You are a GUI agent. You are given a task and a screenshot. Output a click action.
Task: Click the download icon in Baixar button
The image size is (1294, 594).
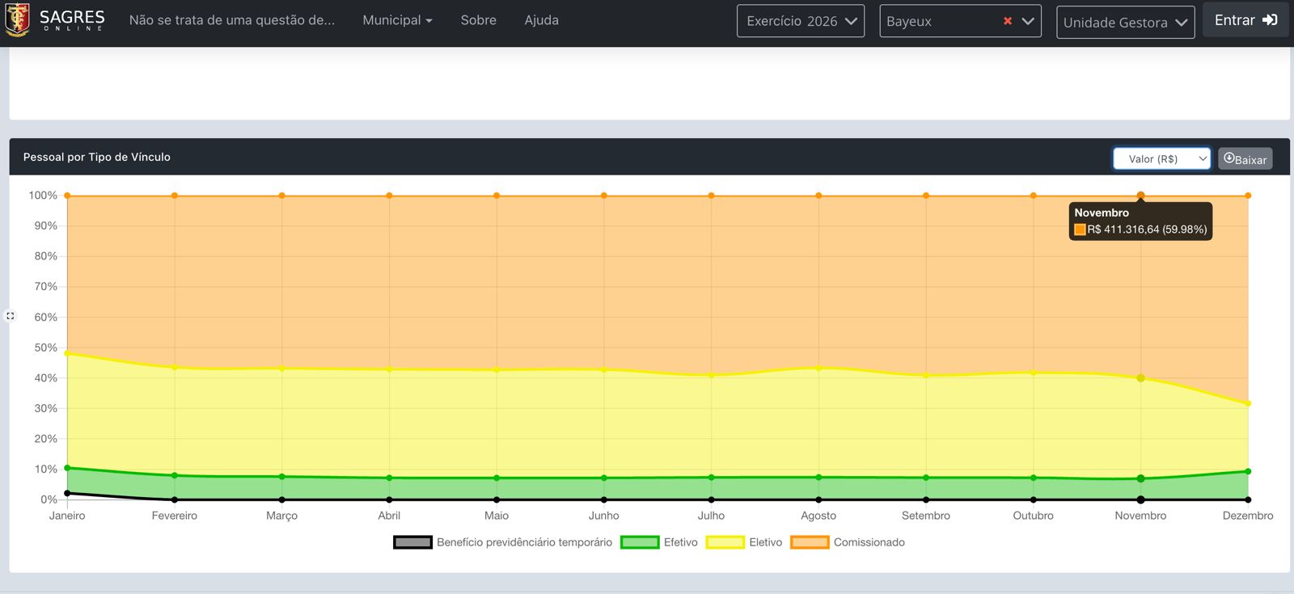1229,158
